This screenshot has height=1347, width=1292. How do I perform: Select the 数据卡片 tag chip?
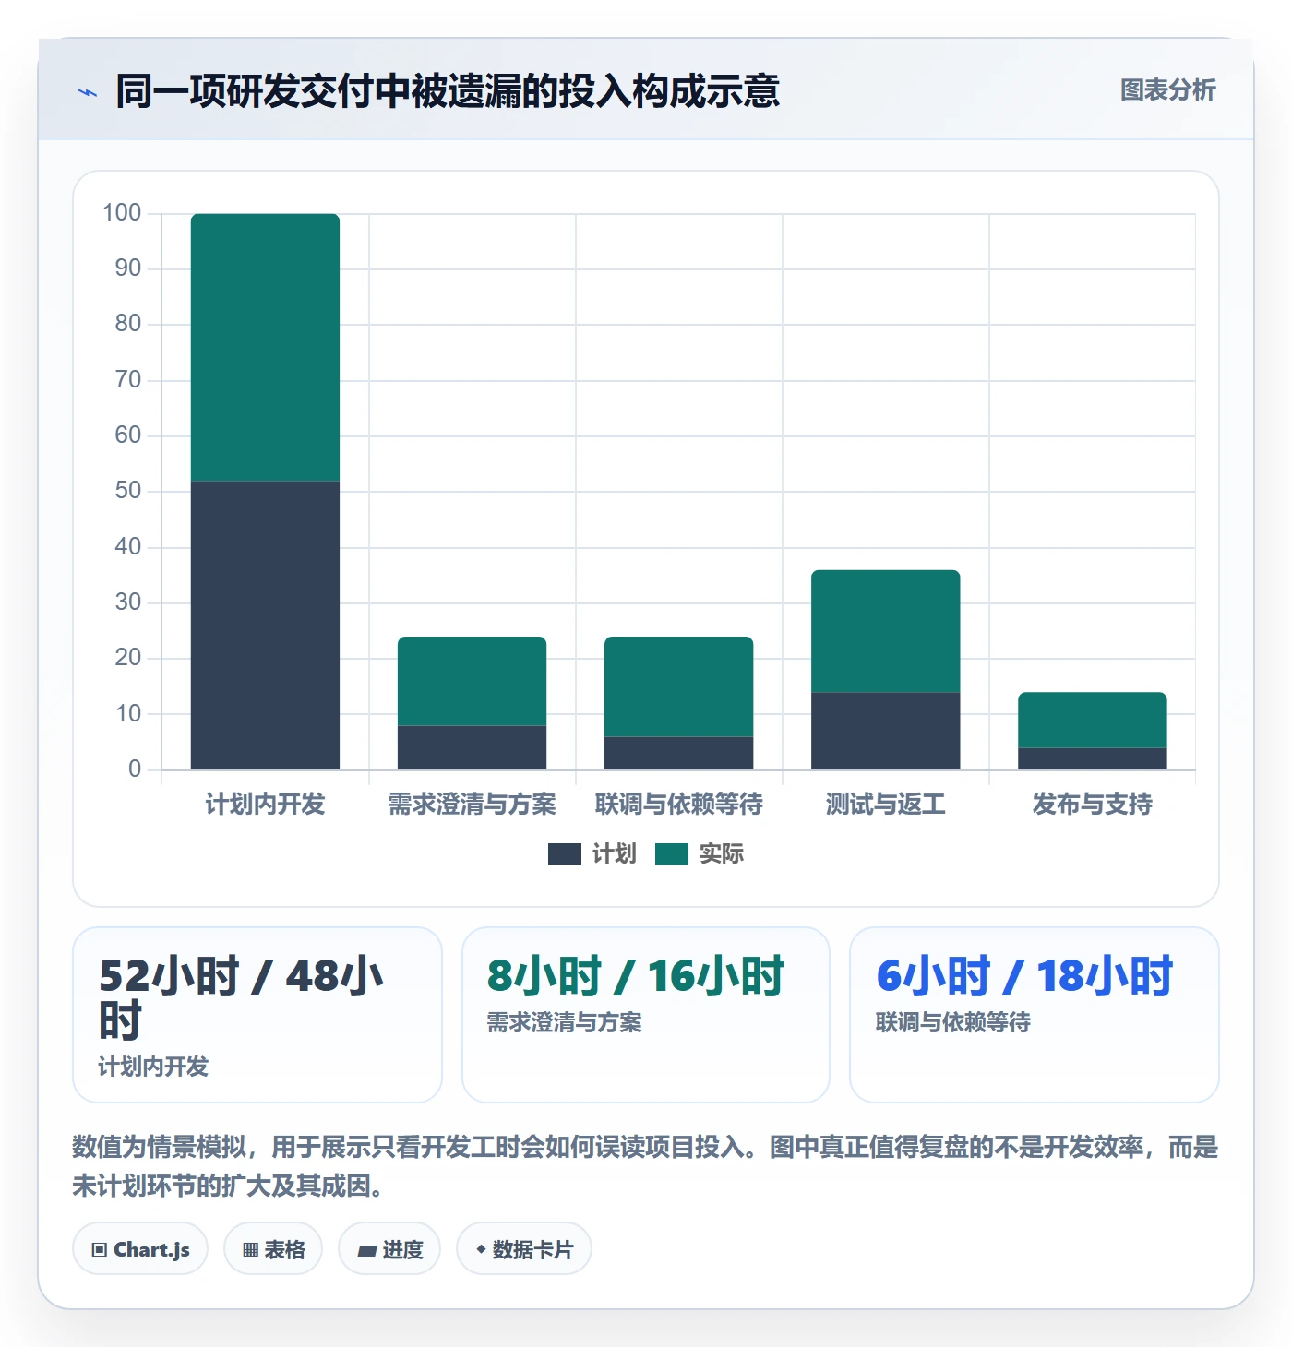click(x=524, y=1249)
